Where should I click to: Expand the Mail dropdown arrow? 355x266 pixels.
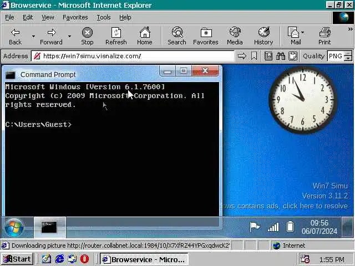coord(303,33)
